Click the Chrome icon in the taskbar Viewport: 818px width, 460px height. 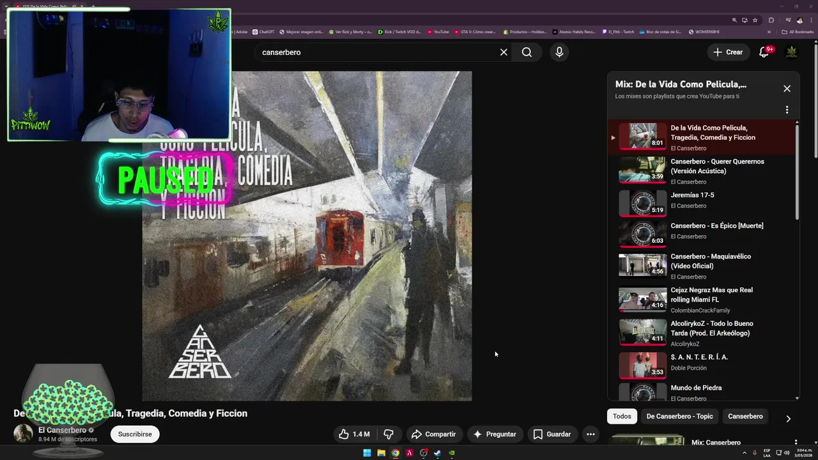coord(396,453)
